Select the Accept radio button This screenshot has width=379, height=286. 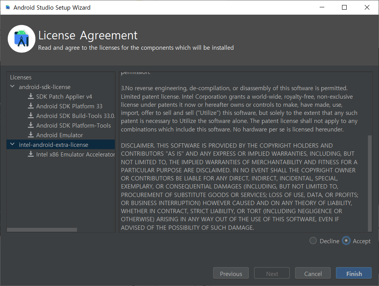(x=346, y=241)
